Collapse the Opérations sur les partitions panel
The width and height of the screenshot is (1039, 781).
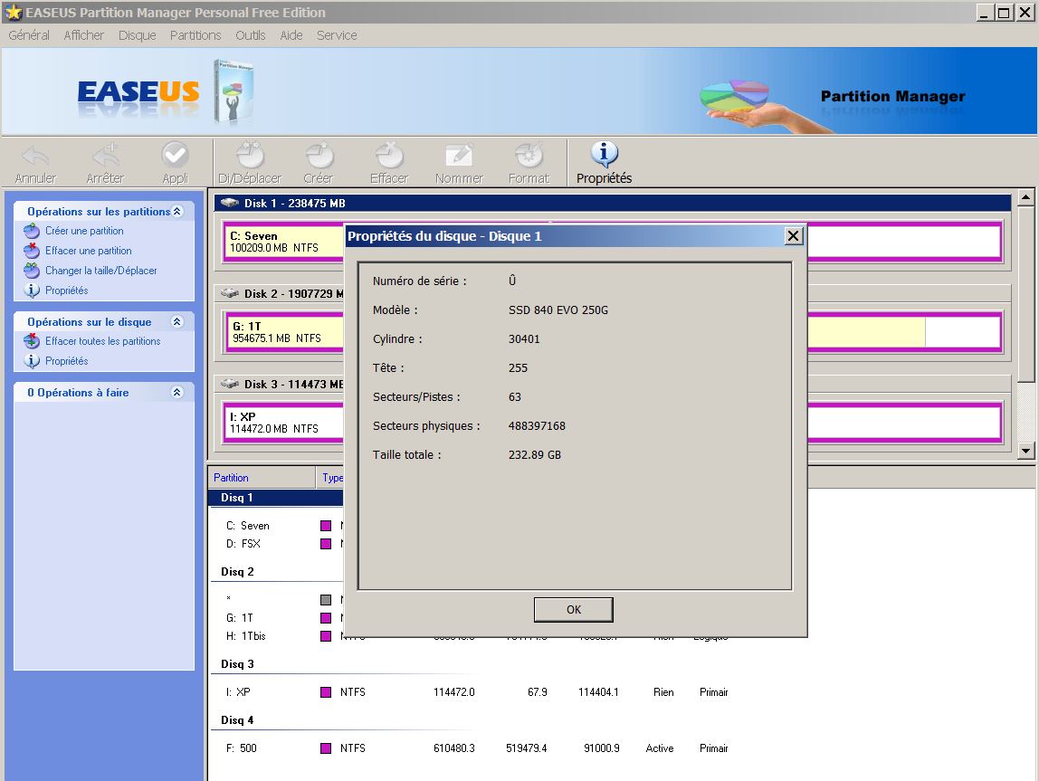coord(177,212)
